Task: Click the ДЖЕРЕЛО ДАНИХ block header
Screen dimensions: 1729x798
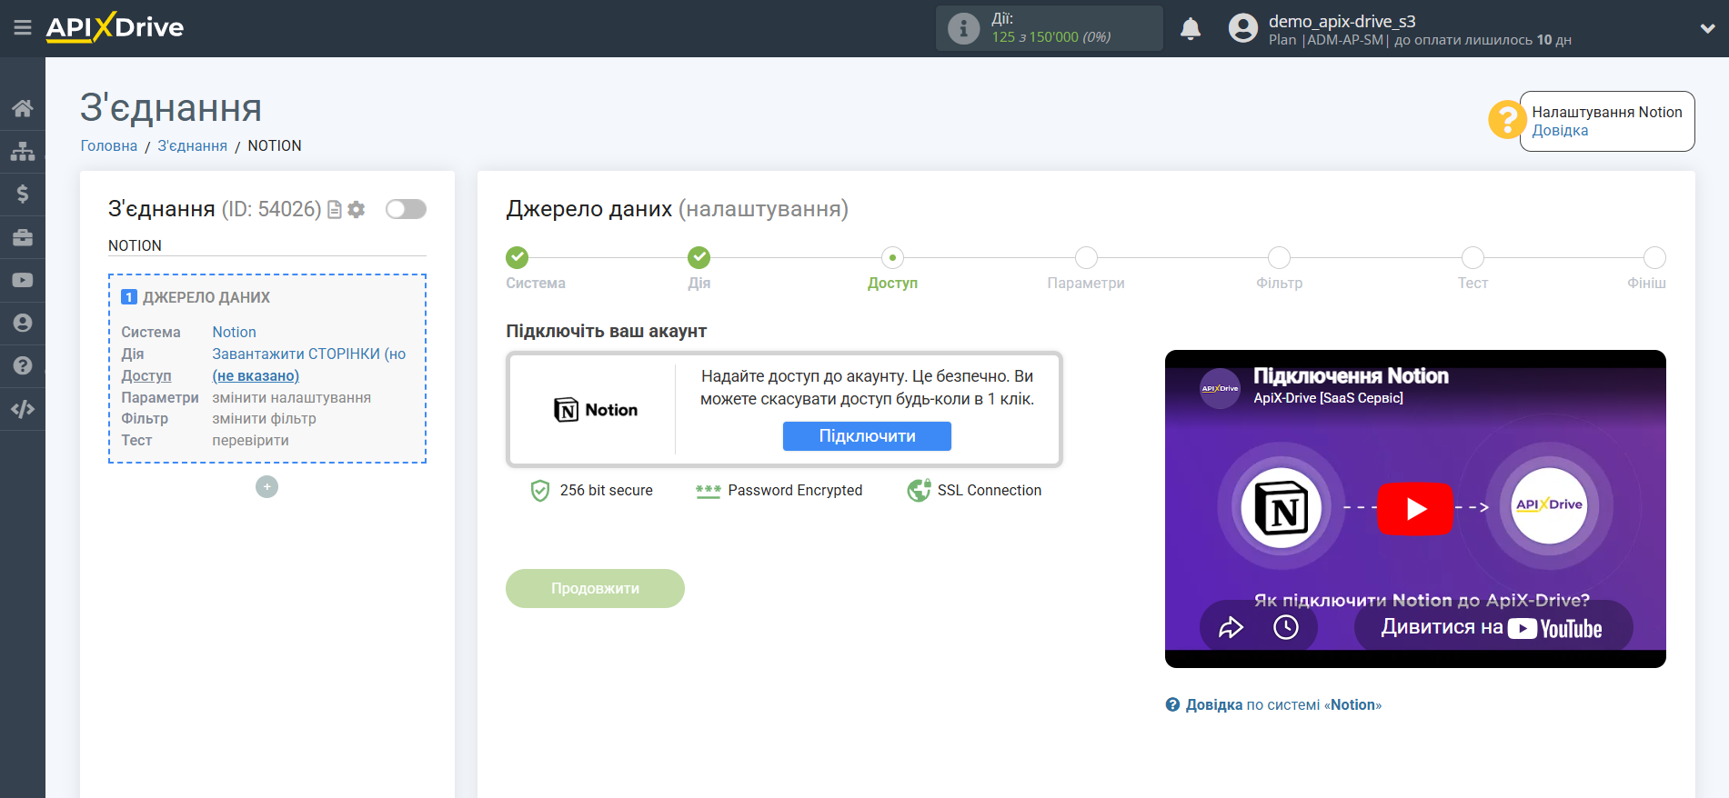Action: (206, 298)
